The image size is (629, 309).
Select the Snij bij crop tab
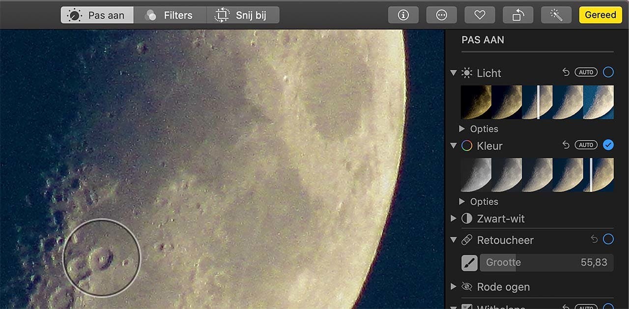243,15
